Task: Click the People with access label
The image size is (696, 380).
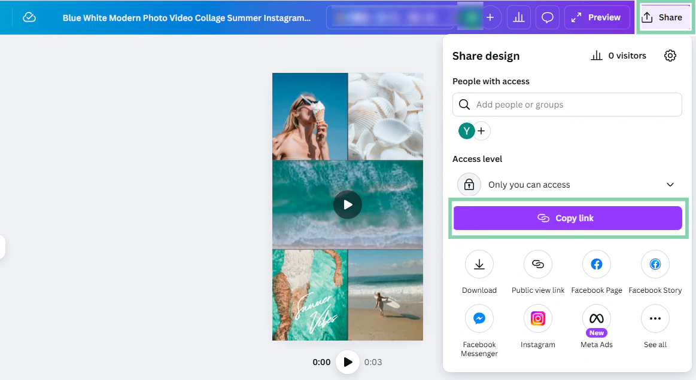Action: pos(491,81)
